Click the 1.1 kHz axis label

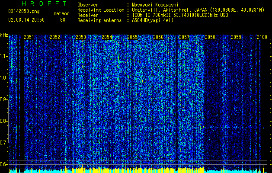(x=3, y=56)
